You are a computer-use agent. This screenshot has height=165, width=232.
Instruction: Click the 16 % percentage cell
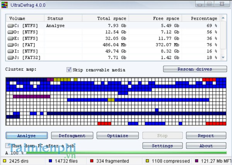click(x=212, y=51)
